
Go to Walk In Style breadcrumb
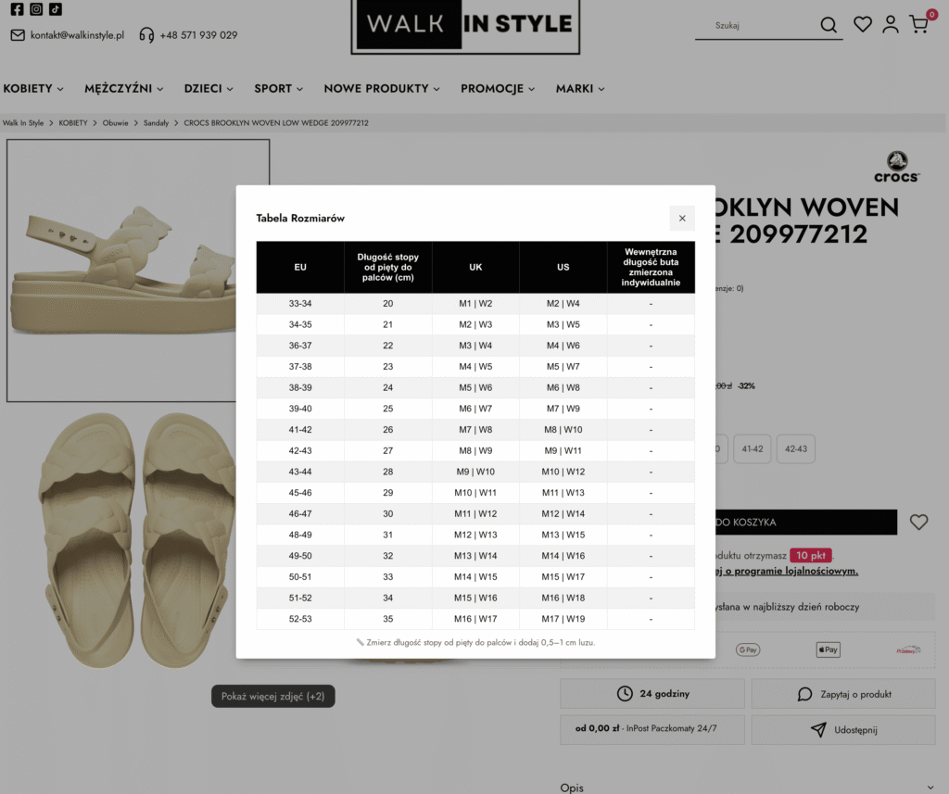(x=23, y=123)
